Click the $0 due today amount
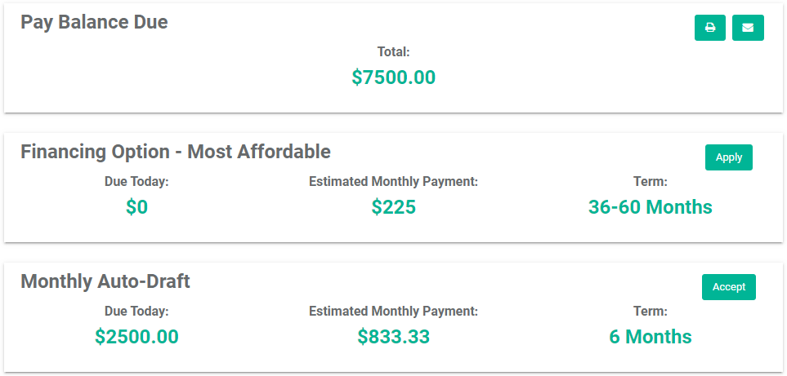 pyautogui.click(x=136, y=207)
